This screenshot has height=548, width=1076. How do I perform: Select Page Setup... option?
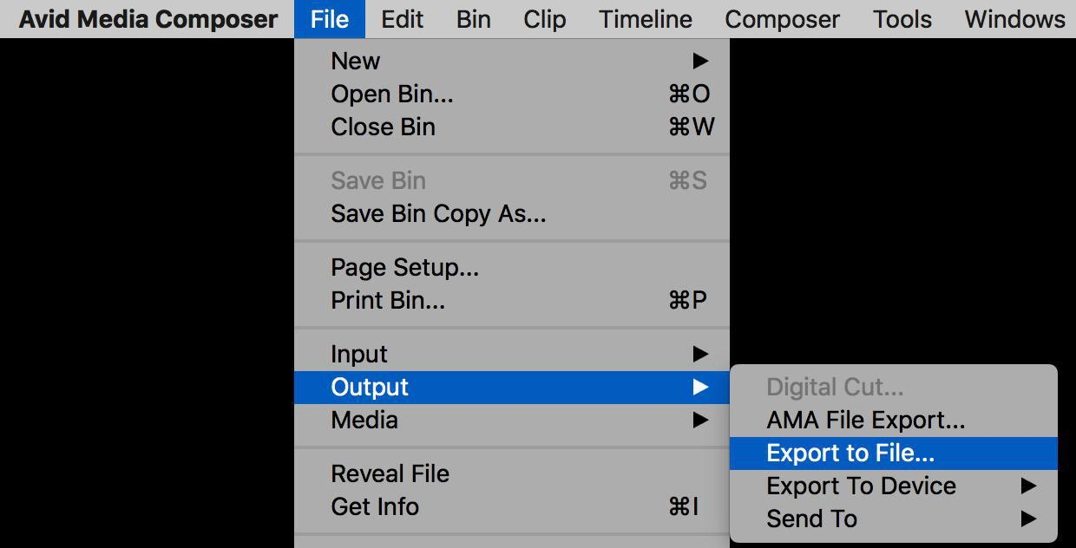point(512,267)
